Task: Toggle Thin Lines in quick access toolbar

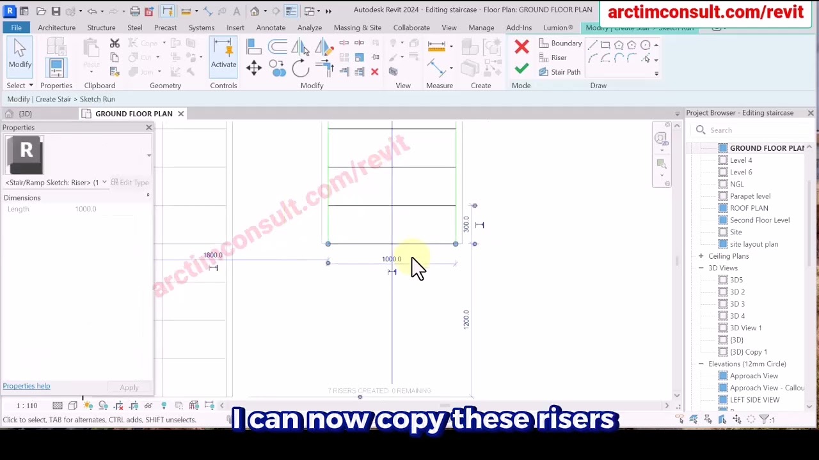Action: (x=290, y=11)
